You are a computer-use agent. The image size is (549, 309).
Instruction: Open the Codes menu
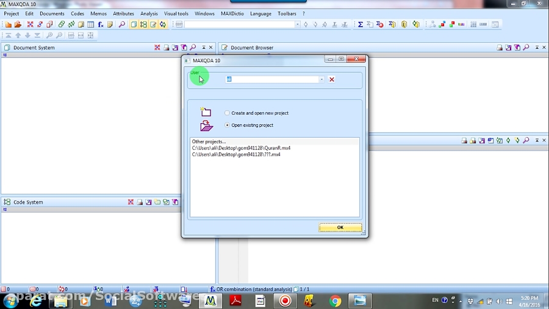(77, 13)
